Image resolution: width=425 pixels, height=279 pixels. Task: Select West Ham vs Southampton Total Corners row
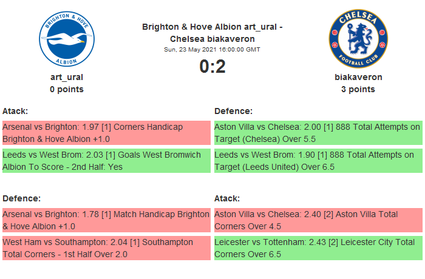click(x=106, y=248)
